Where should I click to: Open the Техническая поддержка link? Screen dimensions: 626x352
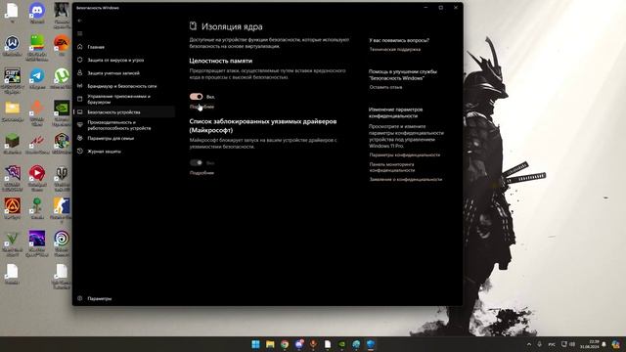click(x=394, y=50)
